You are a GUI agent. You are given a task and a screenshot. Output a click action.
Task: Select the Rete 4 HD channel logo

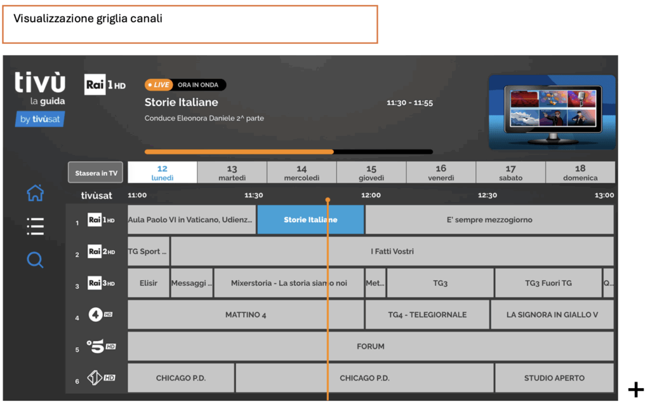click(101, 314)
